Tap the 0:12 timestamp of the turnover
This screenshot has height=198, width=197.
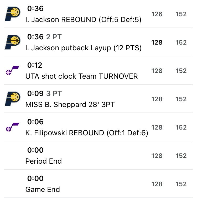tap(35, 65)
